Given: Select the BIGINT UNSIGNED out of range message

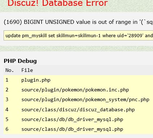Looking at the screenshot, I should [78, 22].
